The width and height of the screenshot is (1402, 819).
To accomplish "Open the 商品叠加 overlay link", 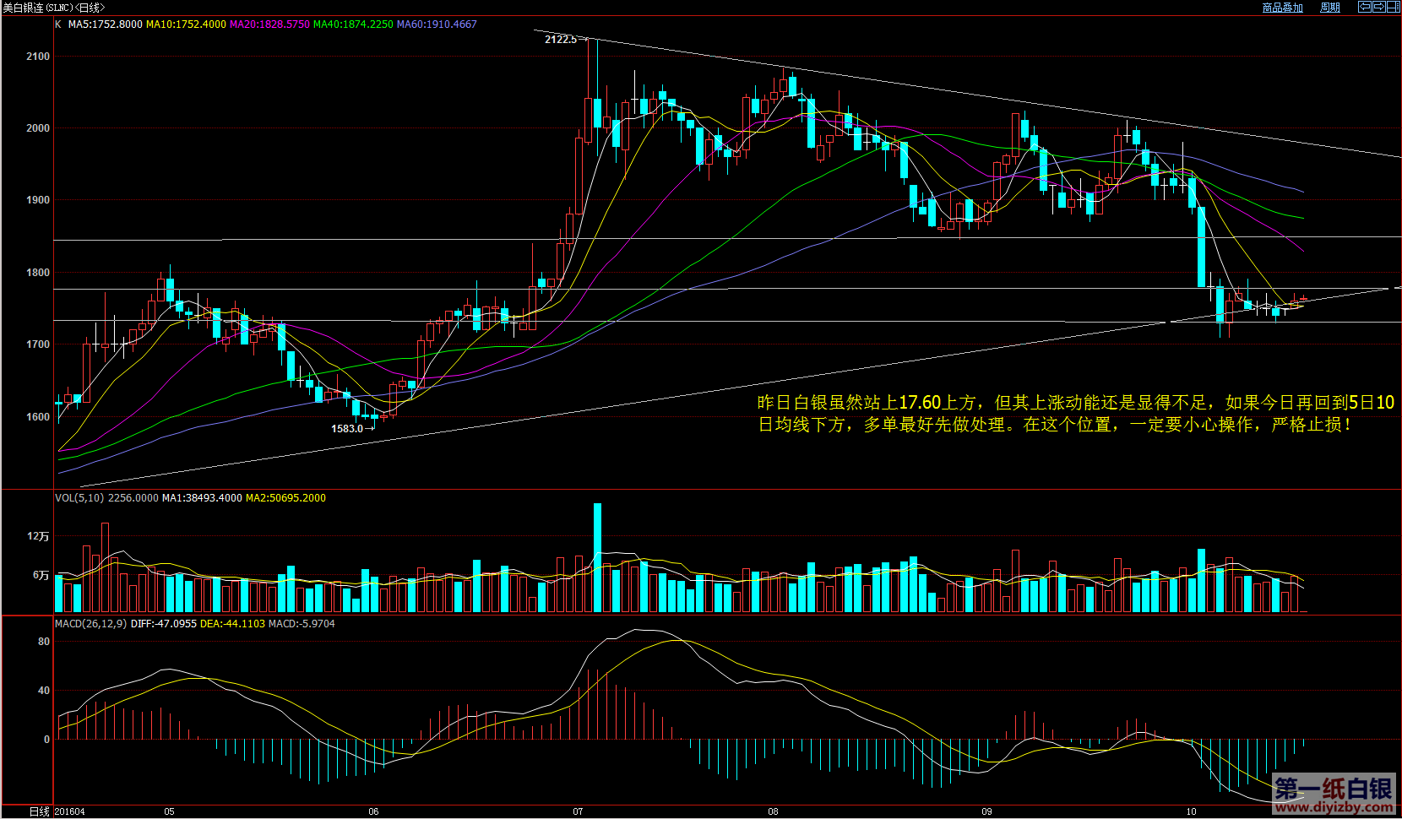I will click(1282, 8).
